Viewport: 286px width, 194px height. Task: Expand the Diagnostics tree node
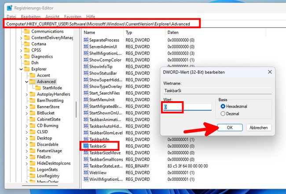click(x=21, y=57)
